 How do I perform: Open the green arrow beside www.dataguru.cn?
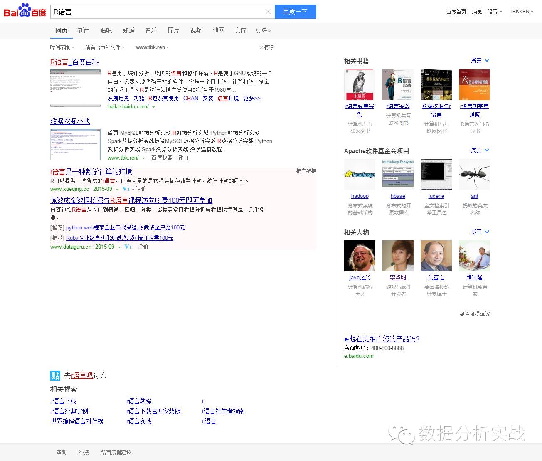[x=119, y=247]
